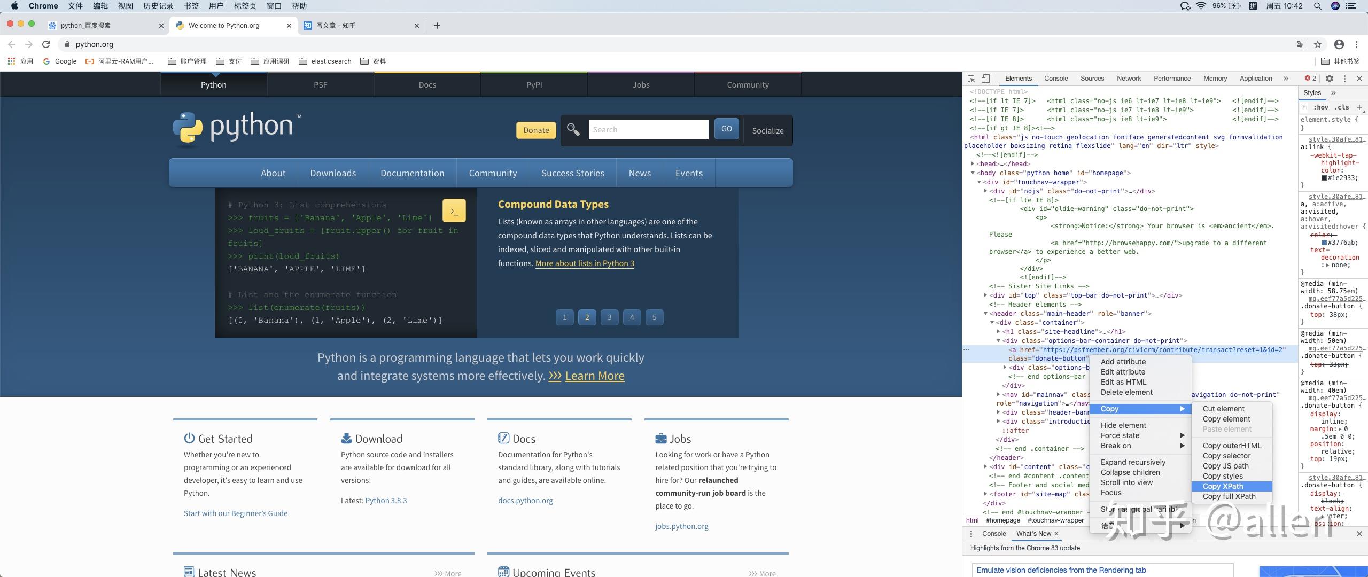The height and width of the screenshot is (577, 1368).
Task: Open DevTools settings gear
Action: pyautogui.click(x=1330, y=79)
